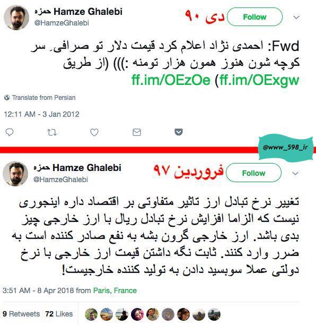Image resolution: width=316 pixels, height=325 pixels.
Task: Follow Hamze Ghalebi from the first tweet
Action: click(254, 17)
